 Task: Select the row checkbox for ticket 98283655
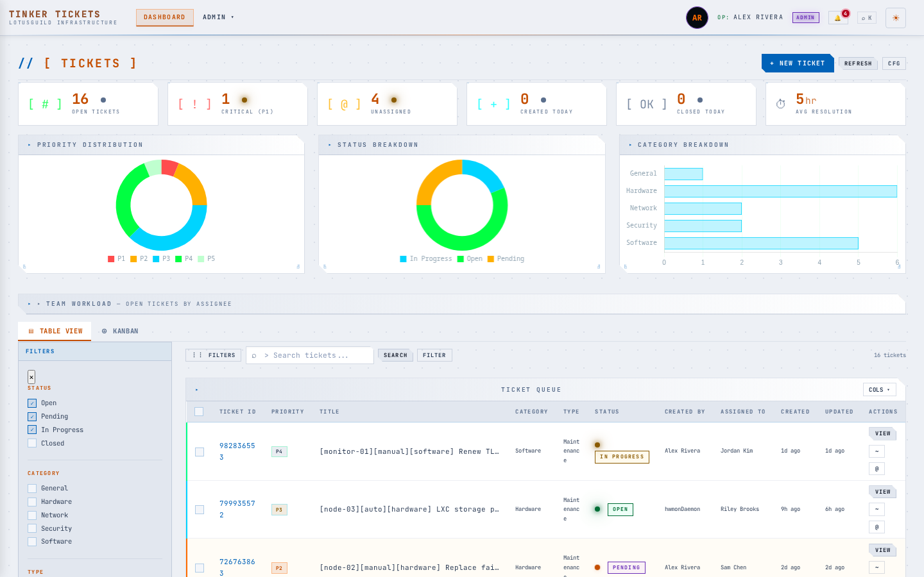click(200, 452)
